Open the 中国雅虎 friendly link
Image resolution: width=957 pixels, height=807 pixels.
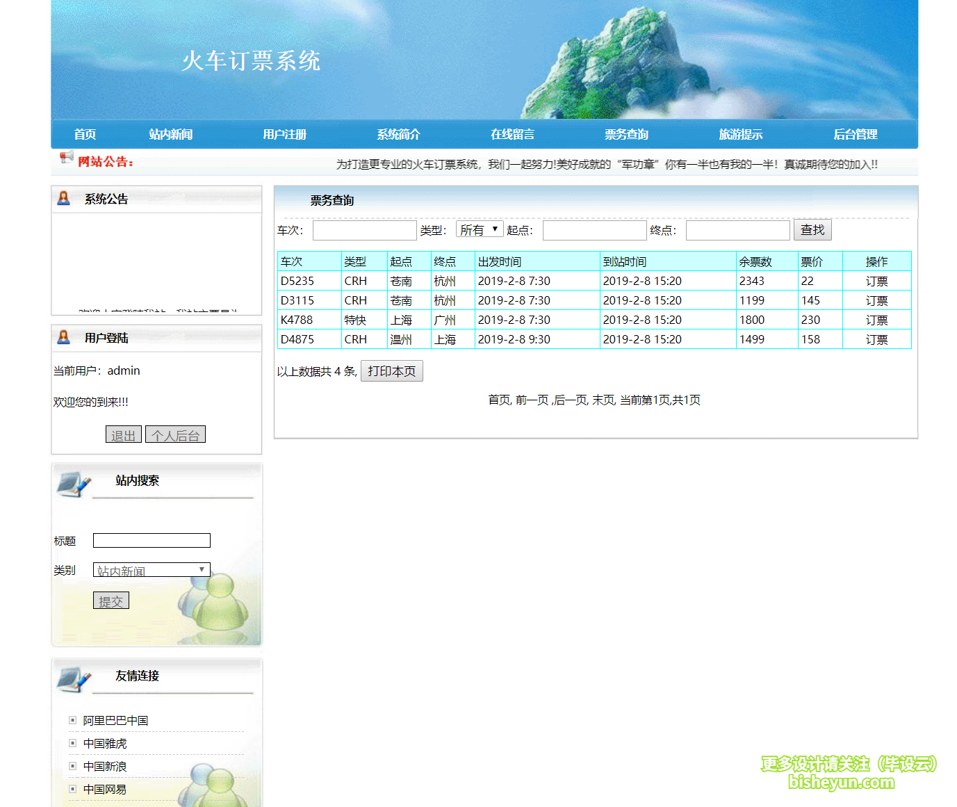104,742
